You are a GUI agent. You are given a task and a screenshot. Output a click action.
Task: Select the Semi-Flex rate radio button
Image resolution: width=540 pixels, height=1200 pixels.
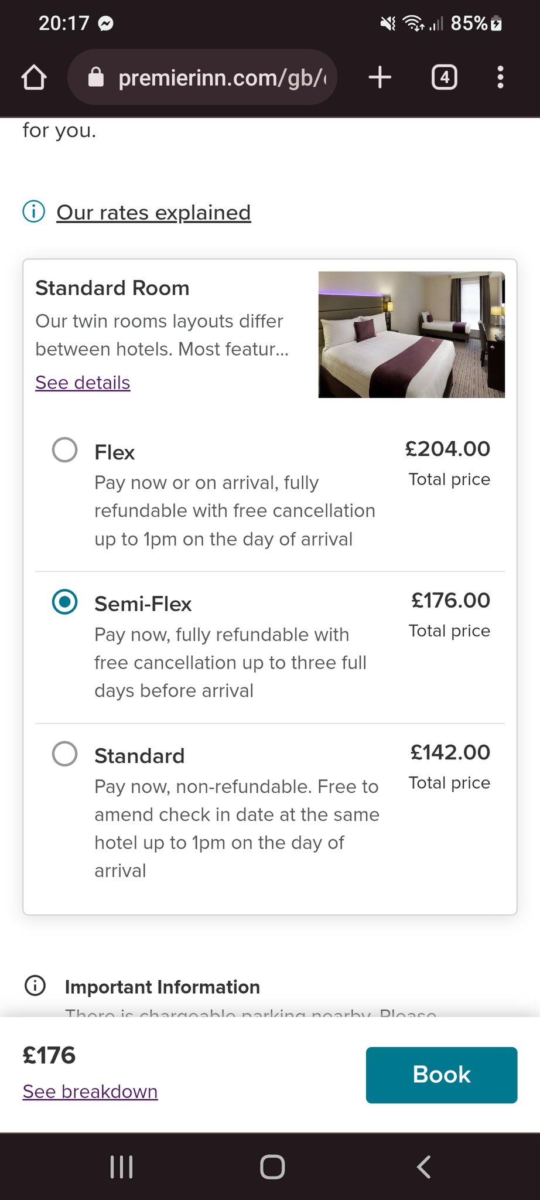(64, 602)
